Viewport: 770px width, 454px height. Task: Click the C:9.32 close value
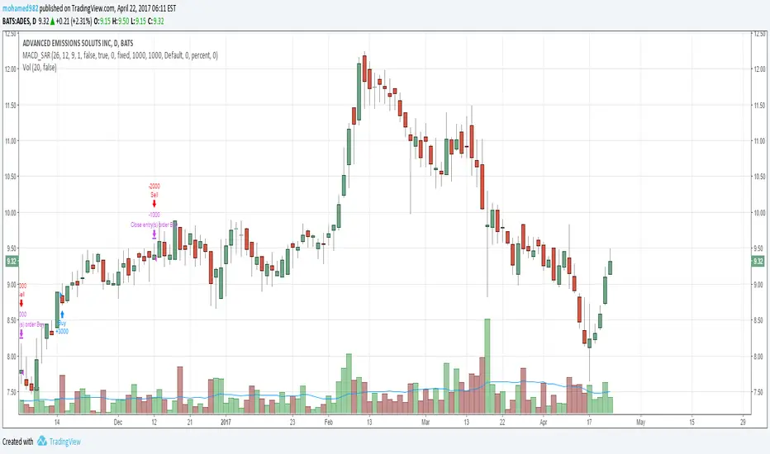[156, 21]
